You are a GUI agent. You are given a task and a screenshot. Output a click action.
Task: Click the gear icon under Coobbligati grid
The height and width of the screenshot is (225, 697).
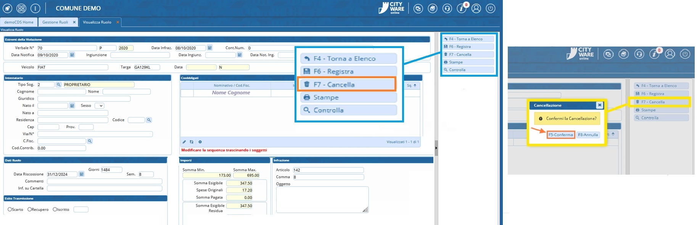coord(200,142)
